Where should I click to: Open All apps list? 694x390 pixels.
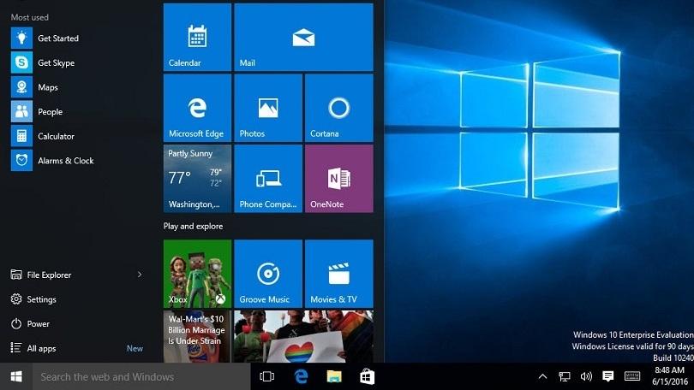(41, 348)
